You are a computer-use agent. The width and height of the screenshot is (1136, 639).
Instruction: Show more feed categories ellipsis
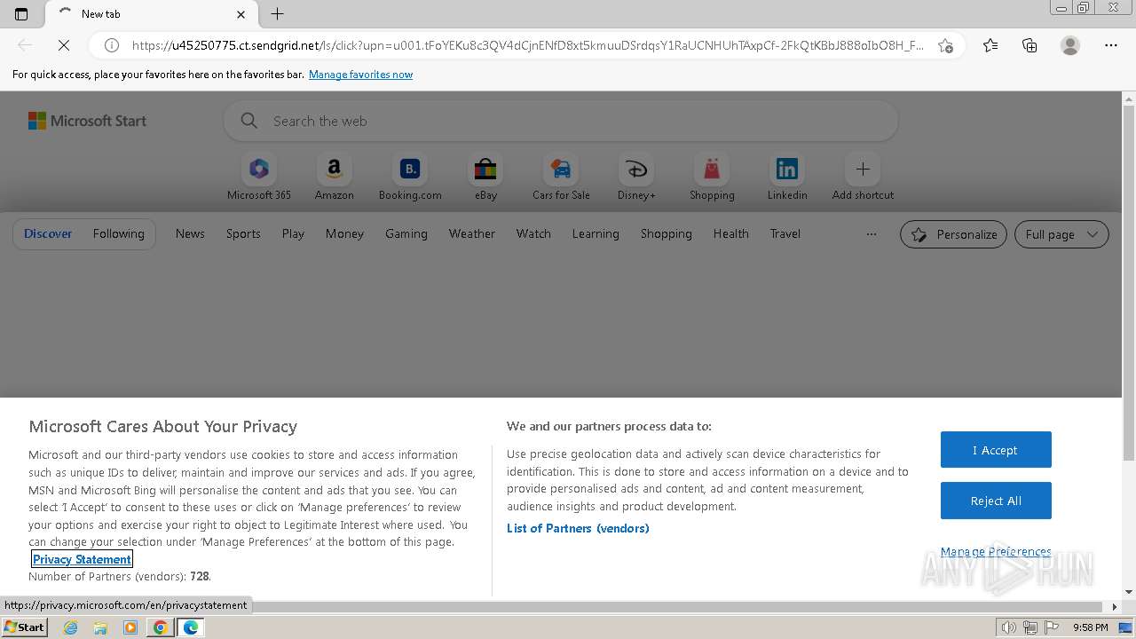coord(872,234)
